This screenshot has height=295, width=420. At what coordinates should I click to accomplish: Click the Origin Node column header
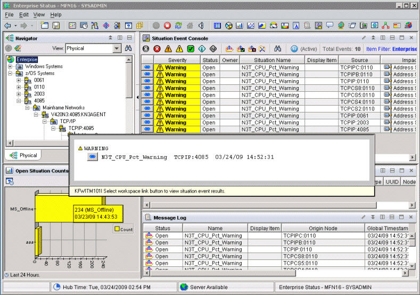point(323,228)
